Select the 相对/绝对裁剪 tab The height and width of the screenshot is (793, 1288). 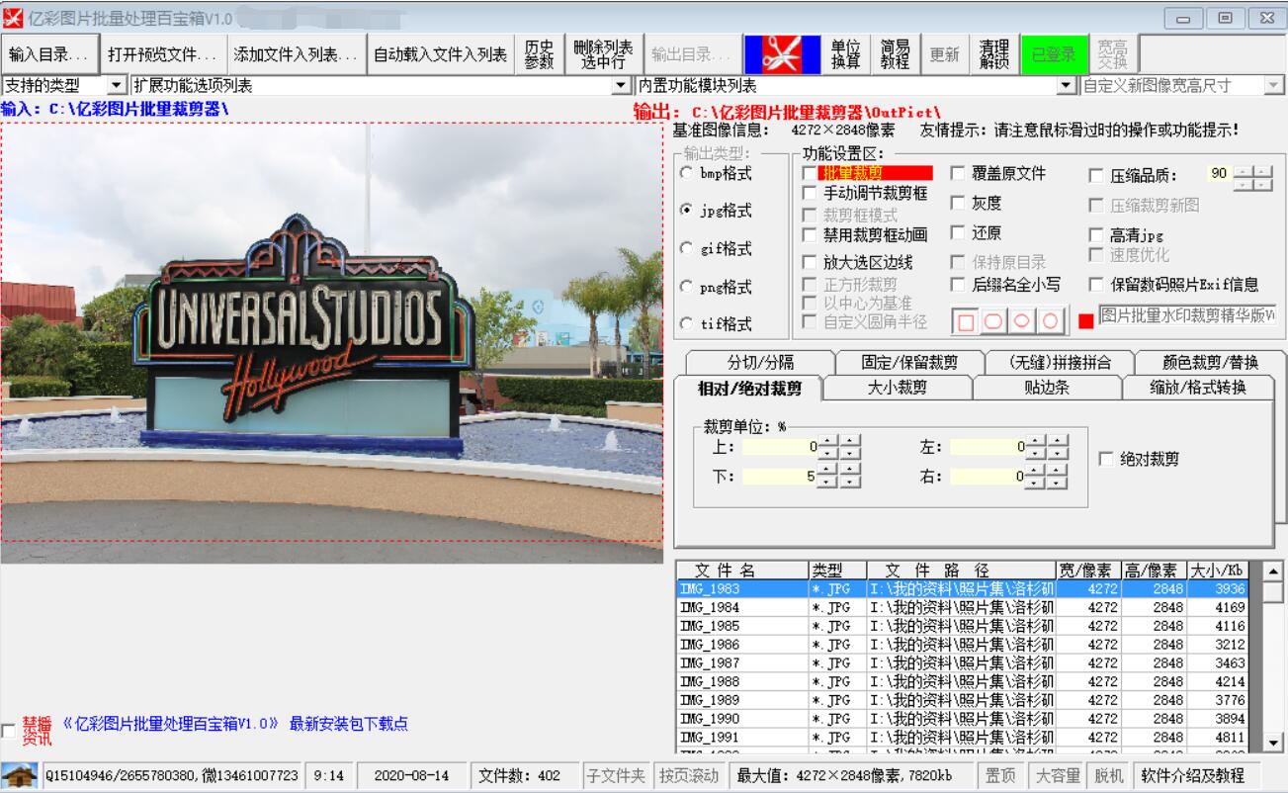(x=747, y=388)
